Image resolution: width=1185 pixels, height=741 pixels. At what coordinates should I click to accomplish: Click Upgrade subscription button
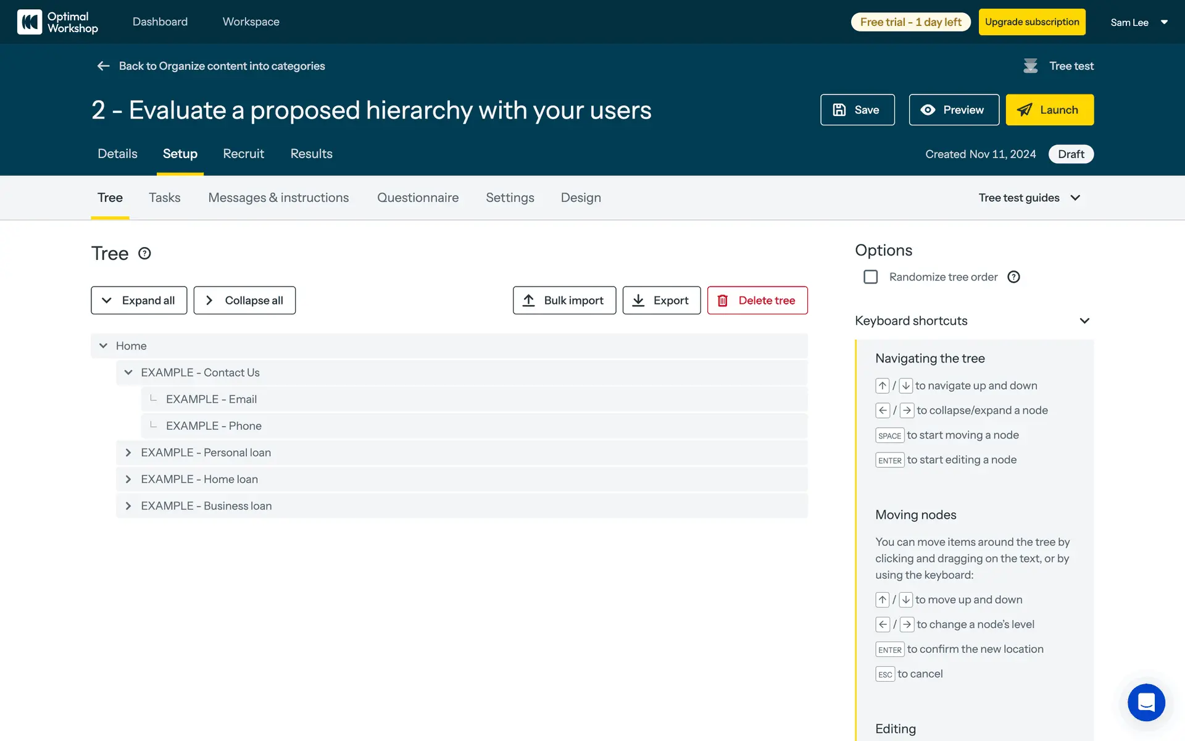click(1031, 22)
